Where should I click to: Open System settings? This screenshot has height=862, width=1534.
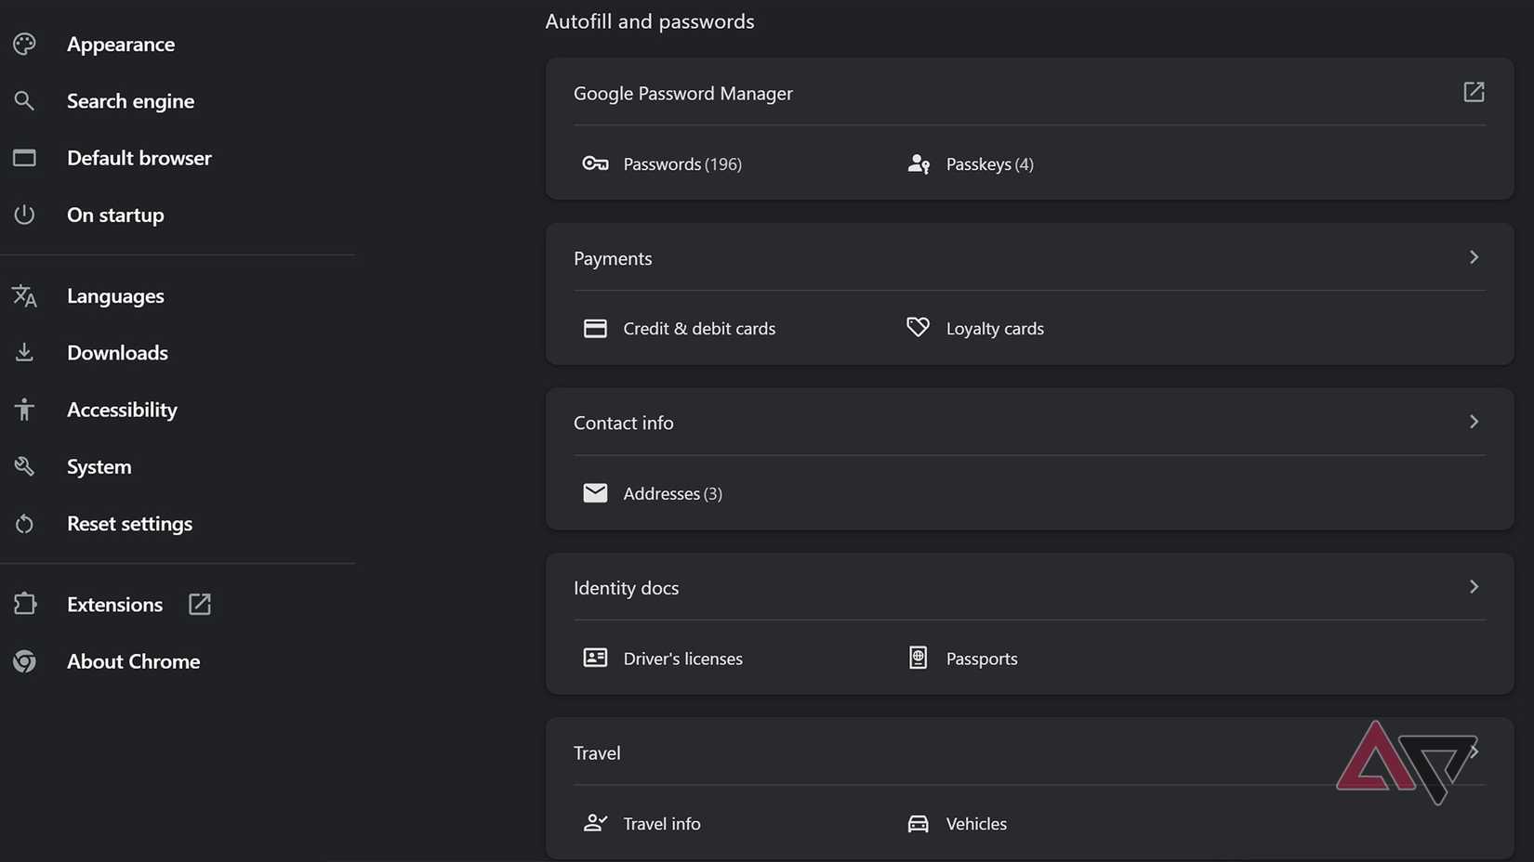coord(99,466)
